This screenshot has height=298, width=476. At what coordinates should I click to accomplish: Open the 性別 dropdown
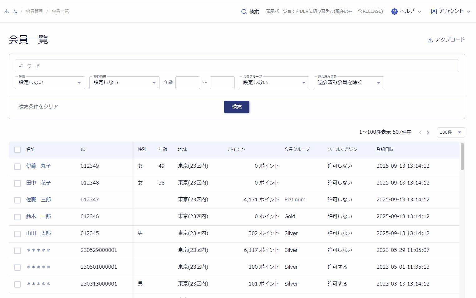(50, 83)
